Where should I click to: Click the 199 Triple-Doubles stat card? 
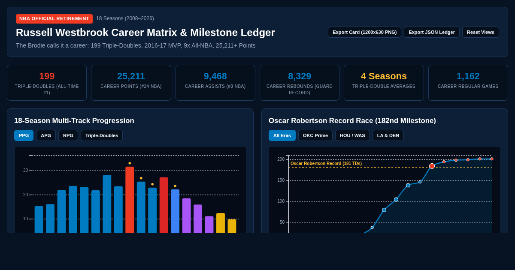point(47,83)
